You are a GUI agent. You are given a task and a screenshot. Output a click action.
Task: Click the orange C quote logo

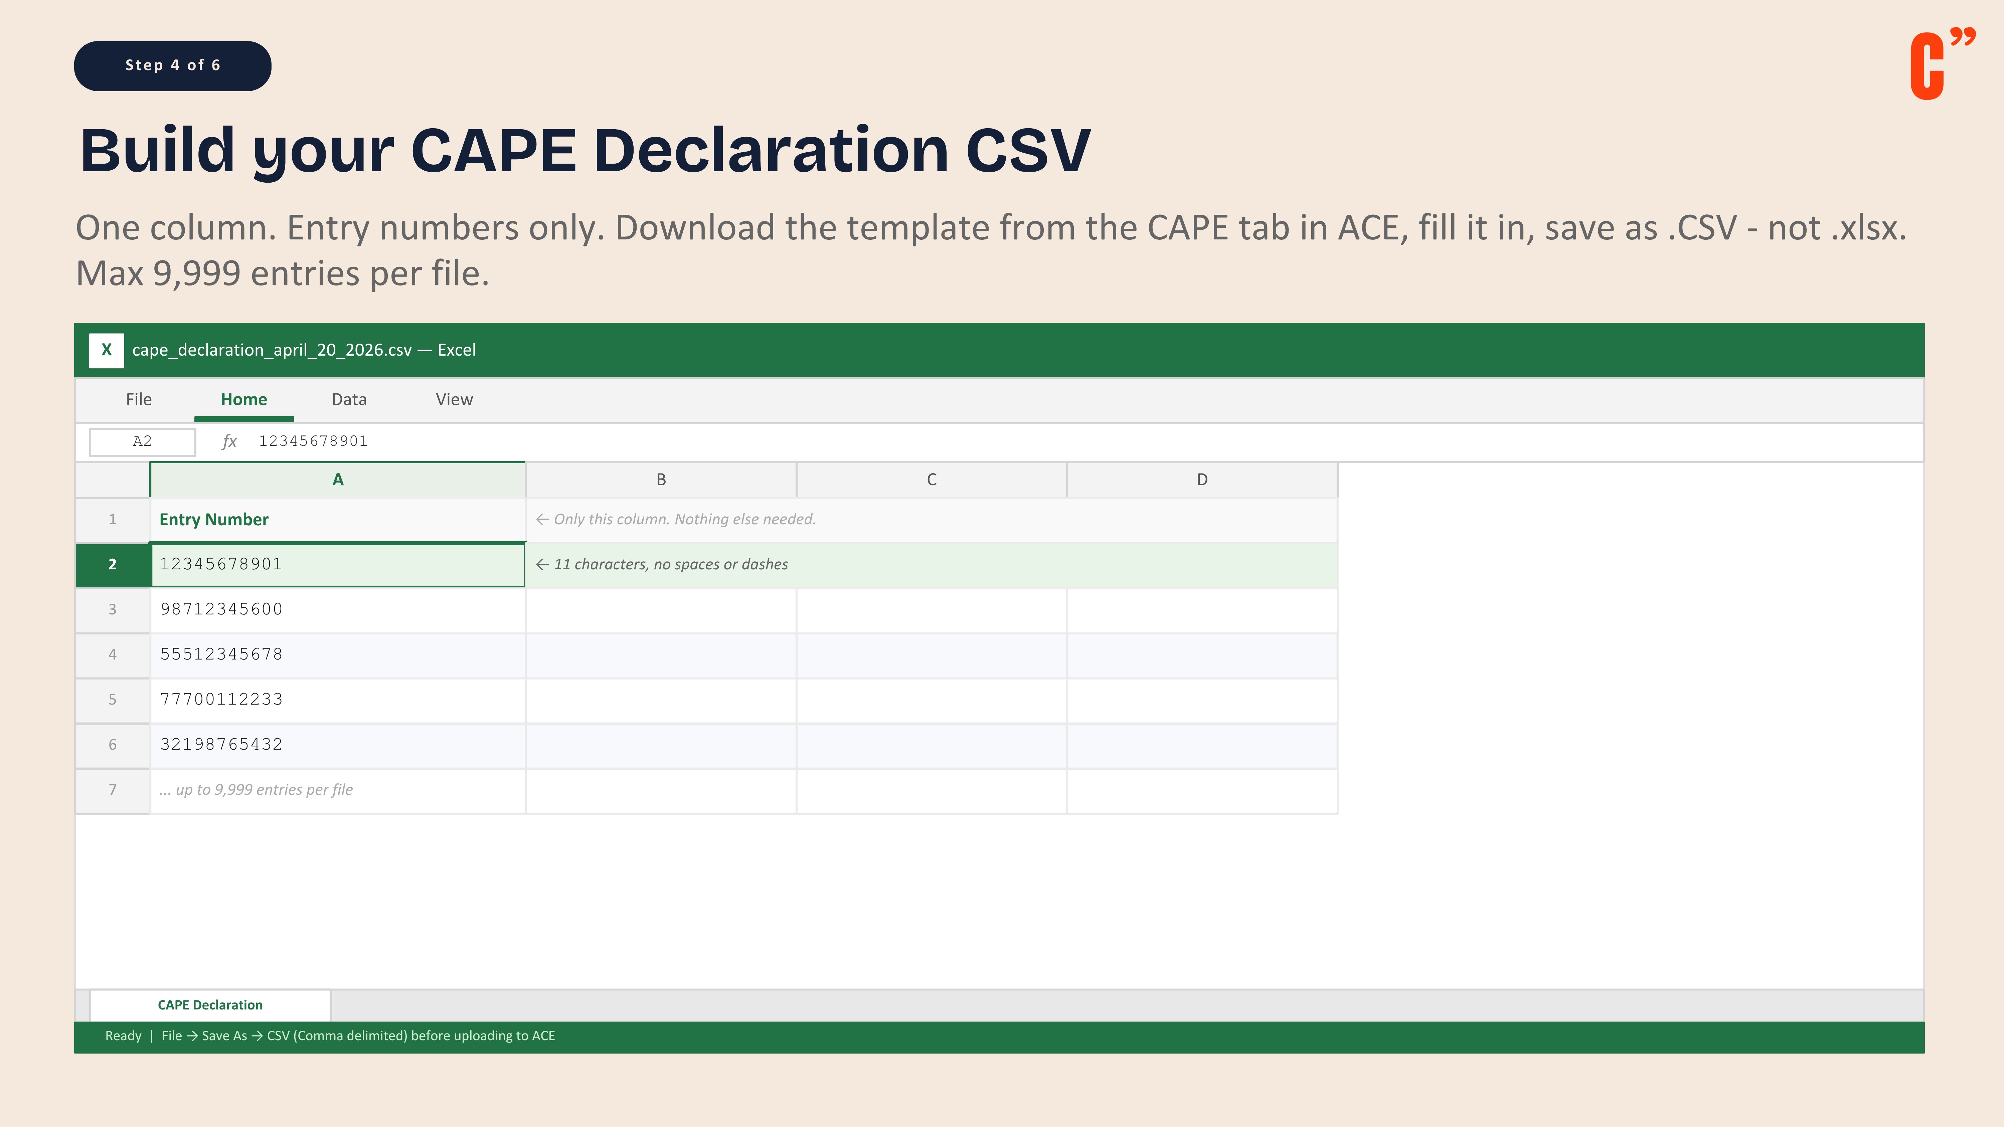click(x=1940, y=65)
